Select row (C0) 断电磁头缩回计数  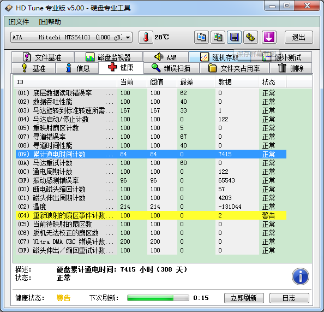tap(151, 189)
